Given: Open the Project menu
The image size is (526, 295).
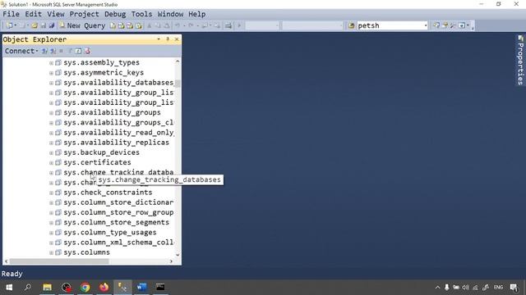Looking at the screenshot, I should [x=84, y=14].
